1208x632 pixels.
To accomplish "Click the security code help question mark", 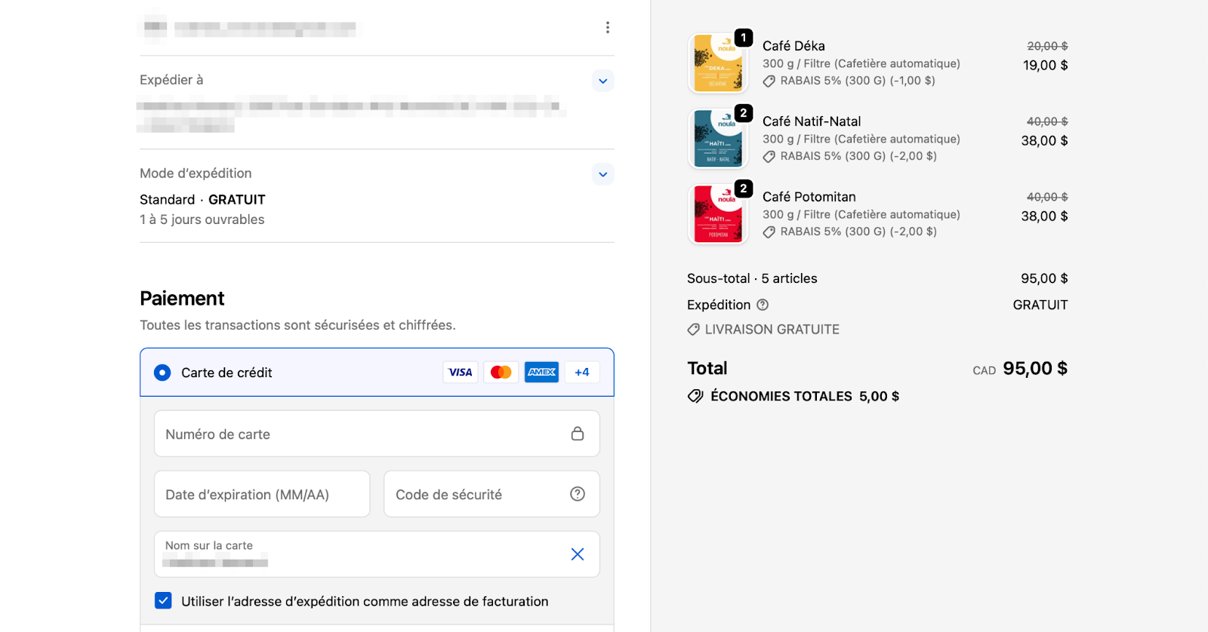I will coord(577,494).
